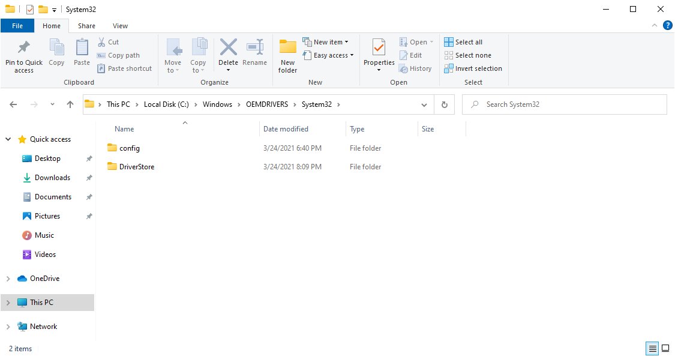Click Pin to Quick access icon

tap(23, 47)
